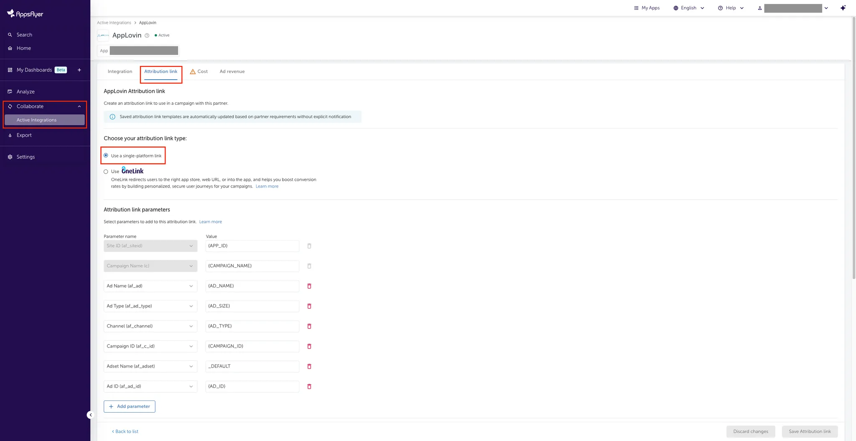The image size is (856, 441).
Task: Click the {AD_SIZE} value field
Action: tap(252, 306)
